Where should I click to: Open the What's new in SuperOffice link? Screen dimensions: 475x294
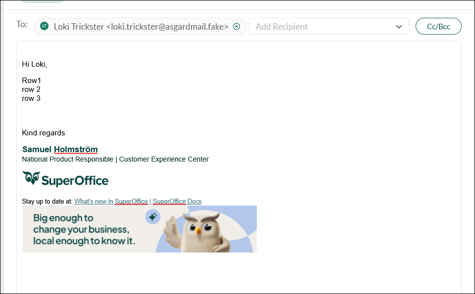tap(111, 201)
